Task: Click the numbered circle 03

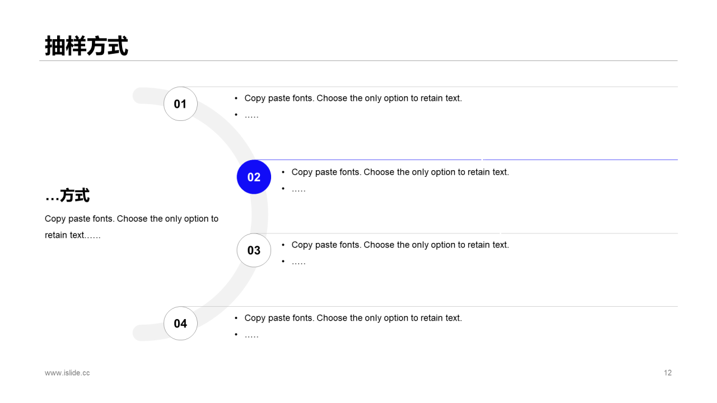Action: point(254,250)
